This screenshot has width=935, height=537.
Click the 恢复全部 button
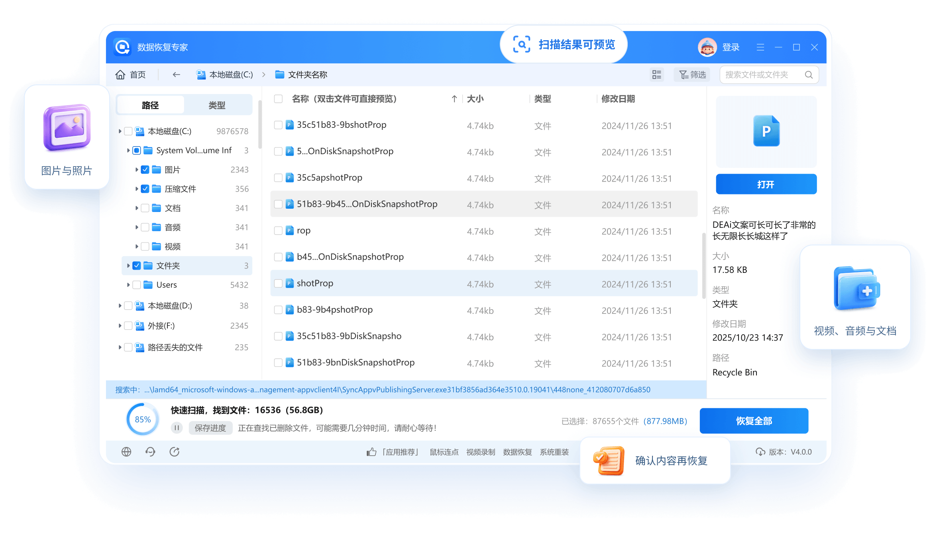754,421
